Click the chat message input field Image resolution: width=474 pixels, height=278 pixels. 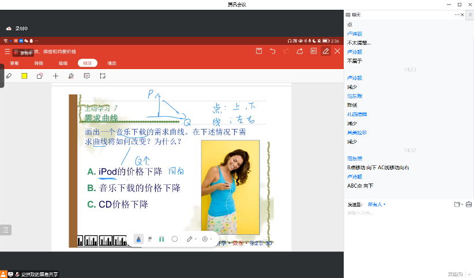click(x=404, y=214)
